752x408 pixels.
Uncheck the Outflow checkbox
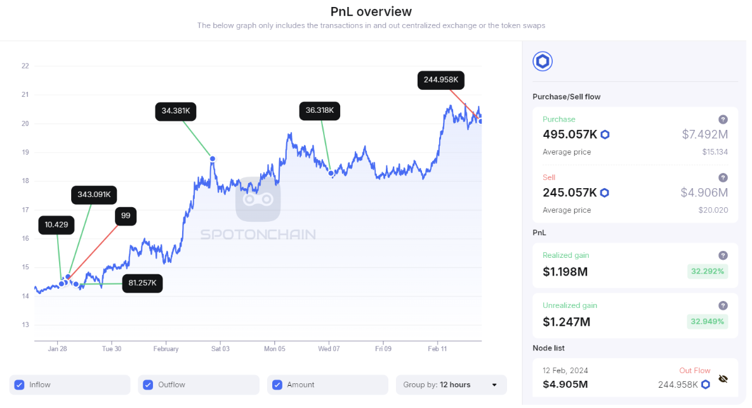coord(148,385)
